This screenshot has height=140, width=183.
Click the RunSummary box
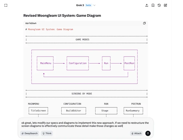(133, 111)
